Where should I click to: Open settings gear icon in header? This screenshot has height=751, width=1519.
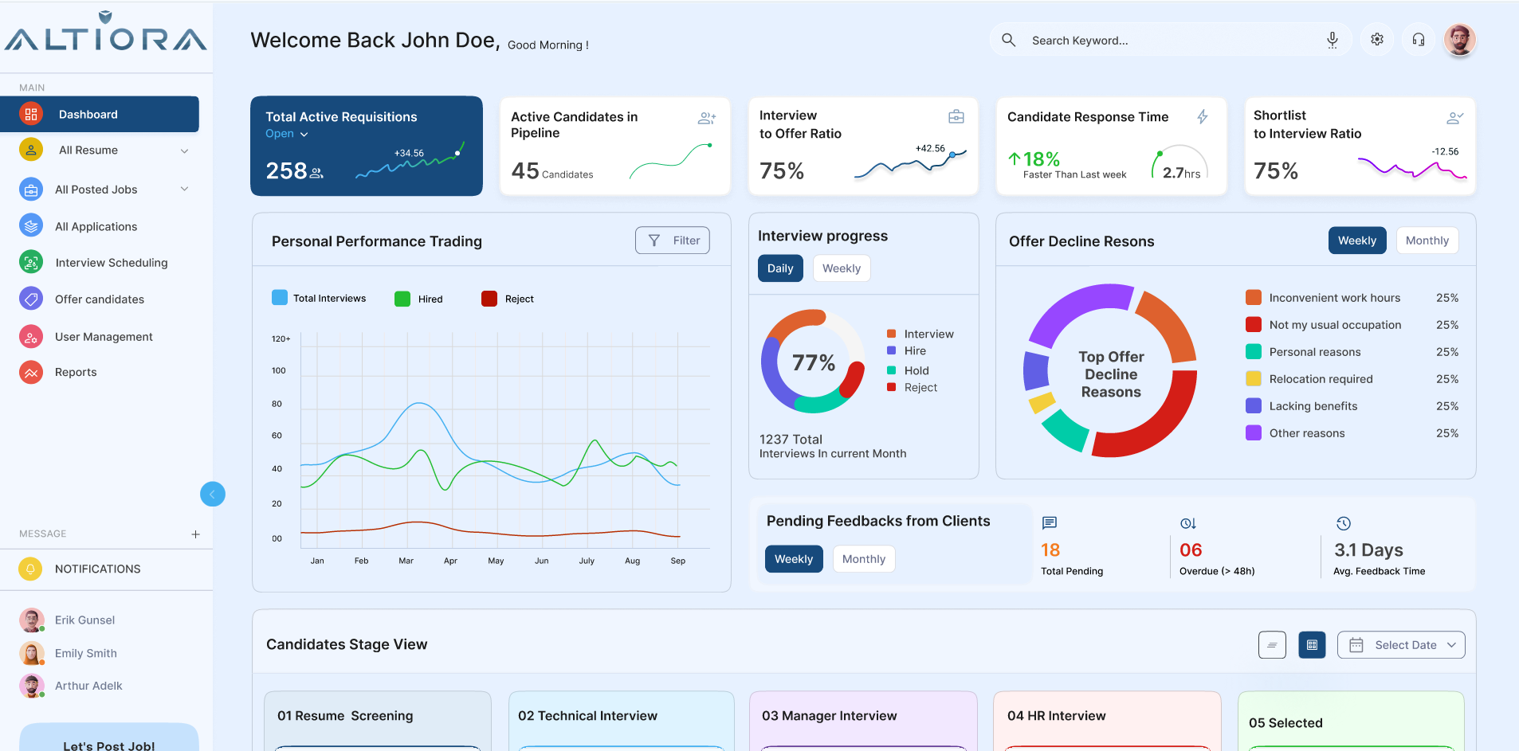(1377, 39)
